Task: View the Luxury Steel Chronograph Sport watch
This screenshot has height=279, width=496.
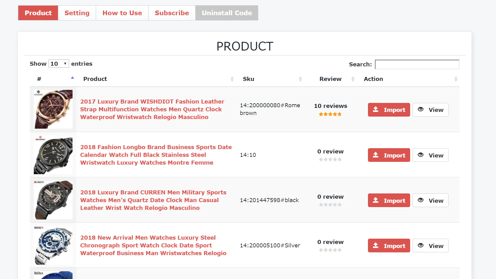Action: tap(431, 246)
